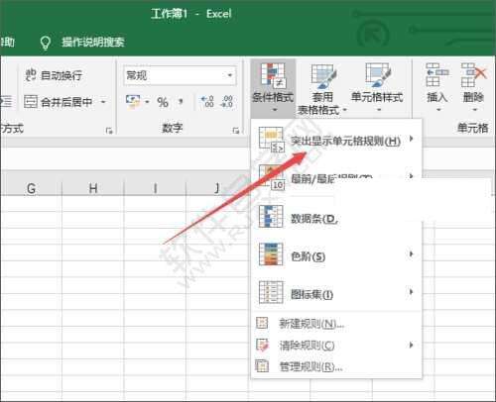Click the decrease decimal icon
The image size is (496, 402).
(227, 102)
